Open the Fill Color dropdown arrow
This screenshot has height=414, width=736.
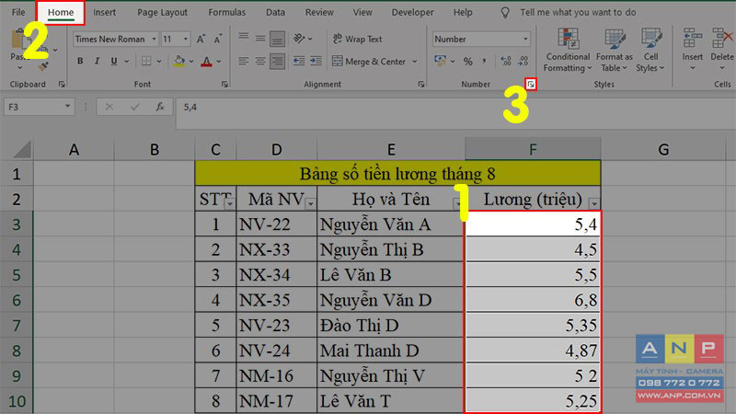point(191,61)
